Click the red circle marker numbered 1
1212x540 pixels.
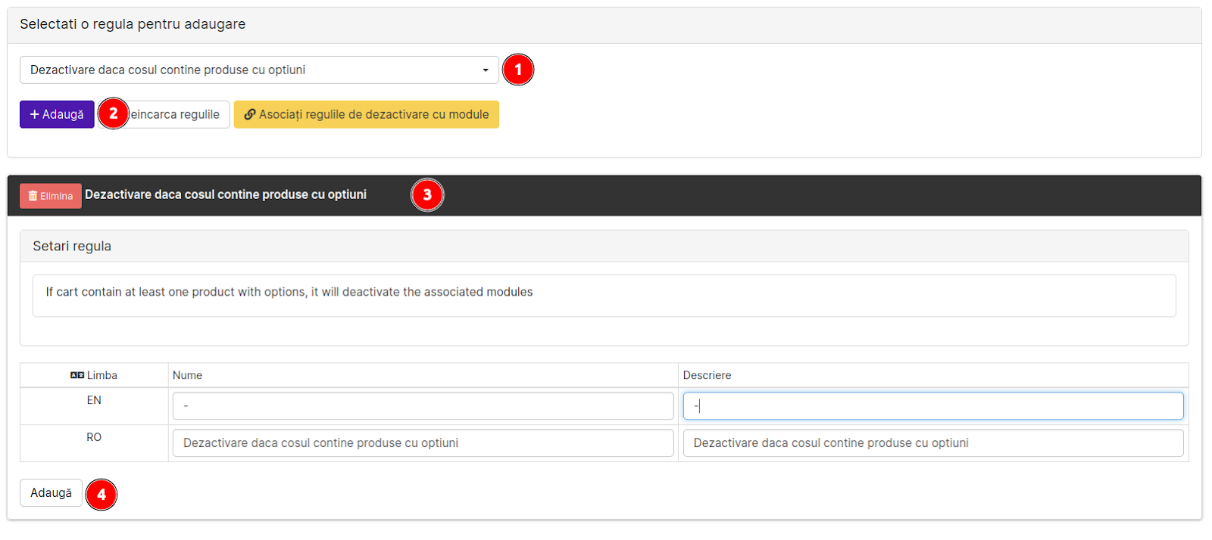click(x=518, y=70)
